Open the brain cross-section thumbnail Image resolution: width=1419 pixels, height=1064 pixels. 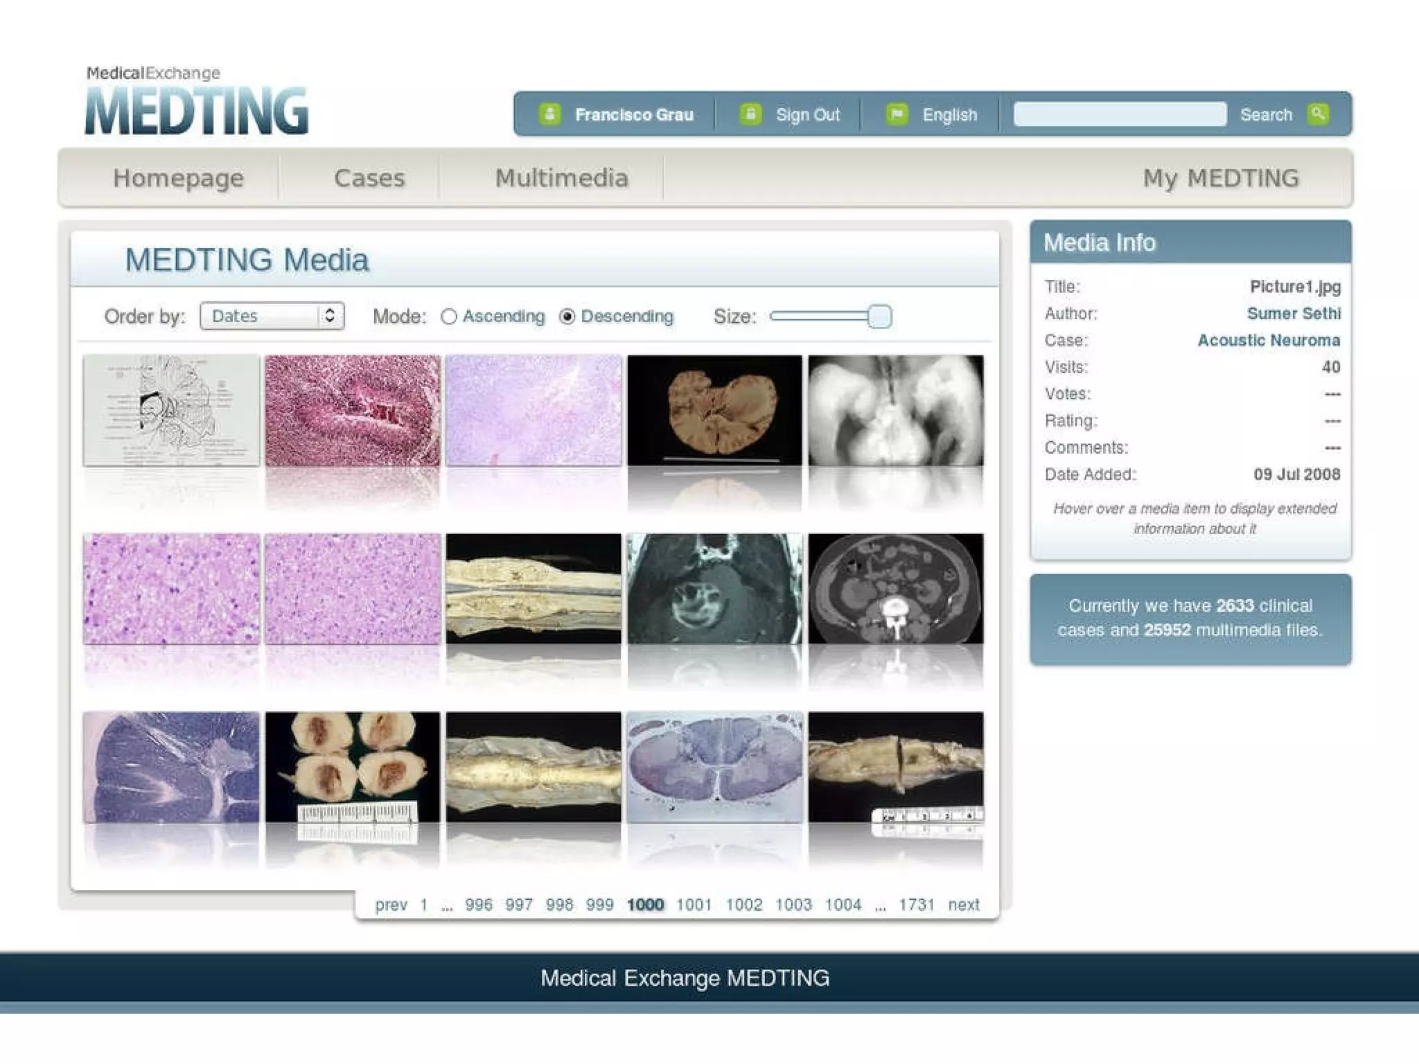714,410
